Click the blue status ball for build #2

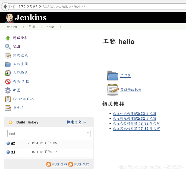pyautogui.click(x=8, y=143)
